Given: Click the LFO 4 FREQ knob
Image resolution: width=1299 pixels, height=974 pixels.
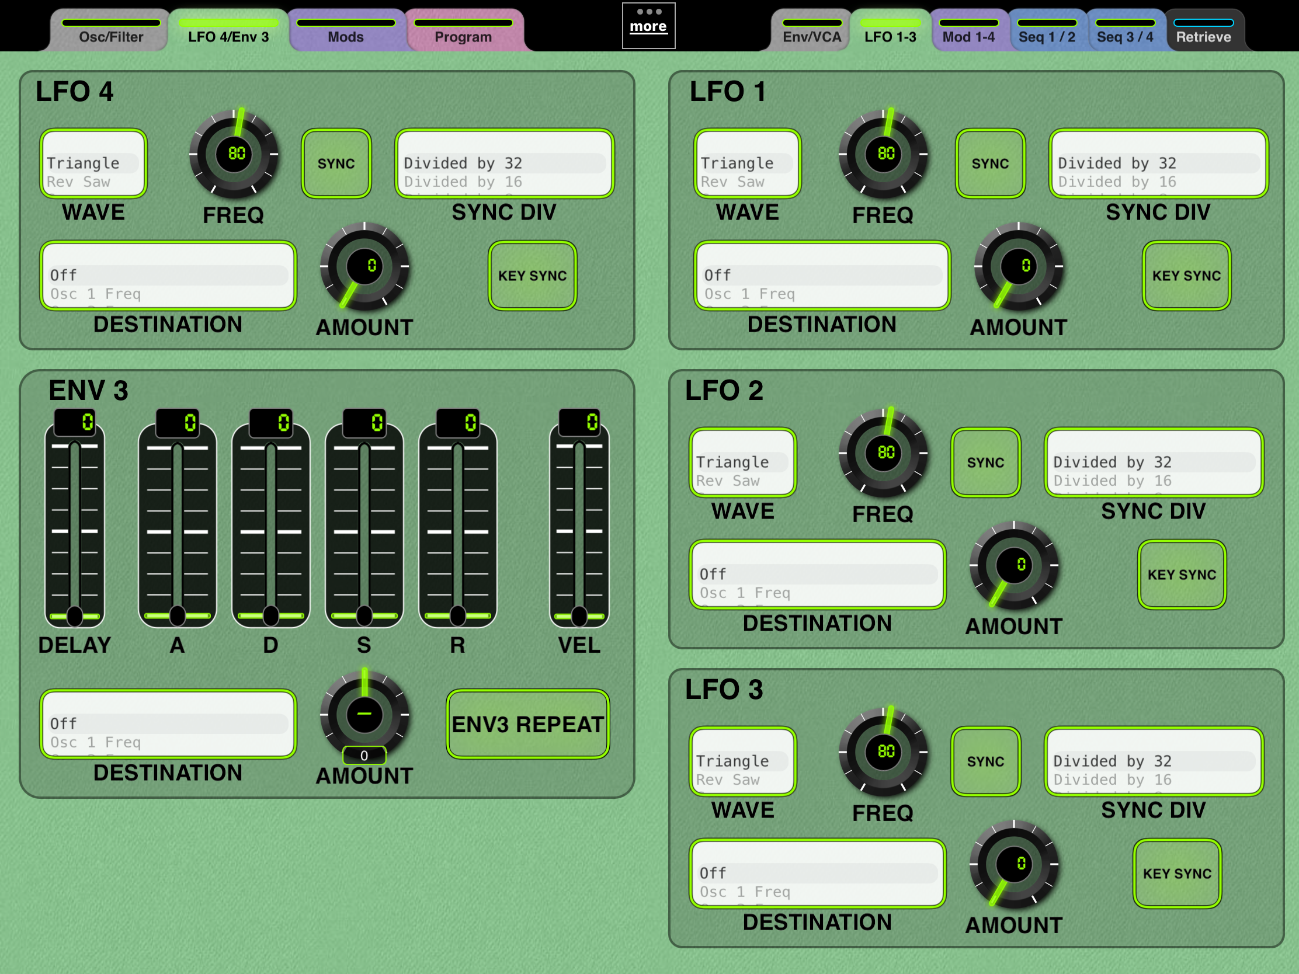Looking at the screenshot, I should click(234, 154).
